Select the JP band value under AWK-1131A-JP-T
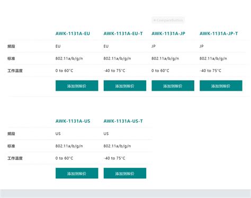This screenshot has height=198, width=251. coord(202,46)
